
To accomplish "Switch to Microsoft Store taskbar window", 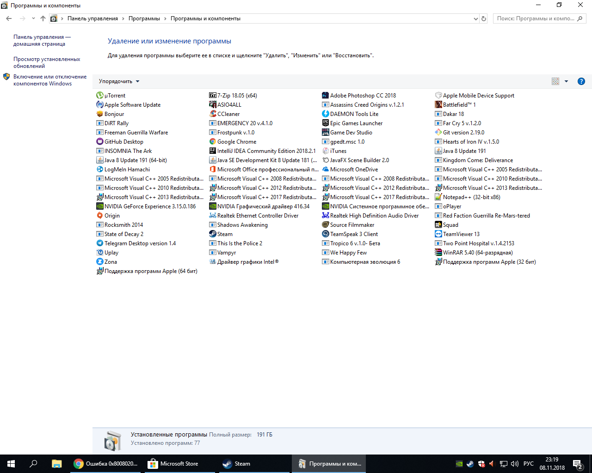I will pos(179,464).
